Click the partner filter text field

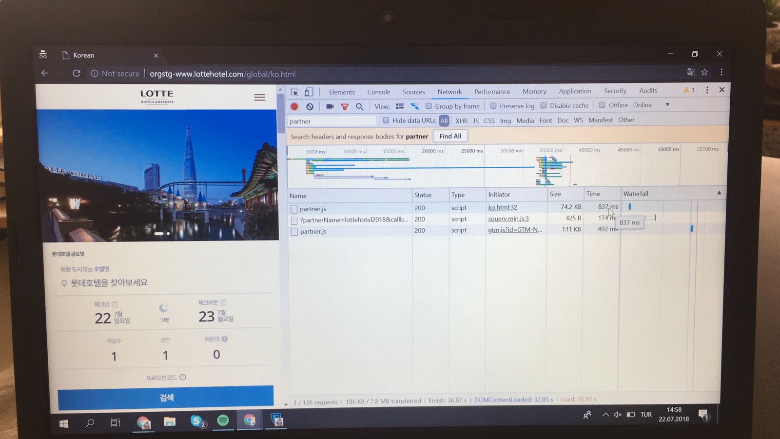coord(331,121)
